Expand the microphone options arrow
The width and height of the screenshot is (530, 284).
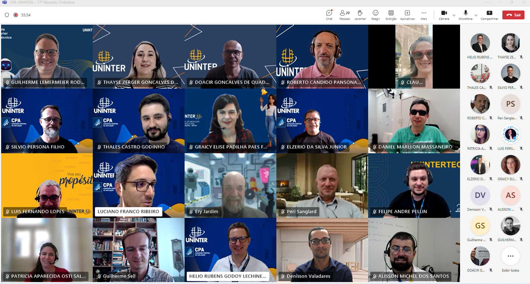click(476, 15)
